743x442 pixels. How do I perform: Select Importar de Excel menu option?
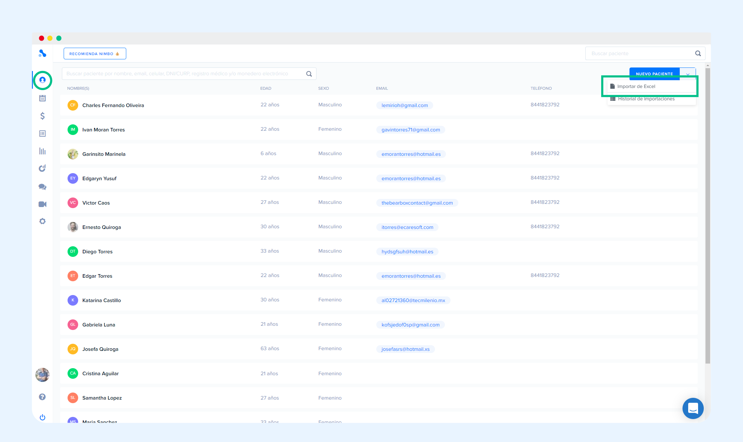[636, 87]
